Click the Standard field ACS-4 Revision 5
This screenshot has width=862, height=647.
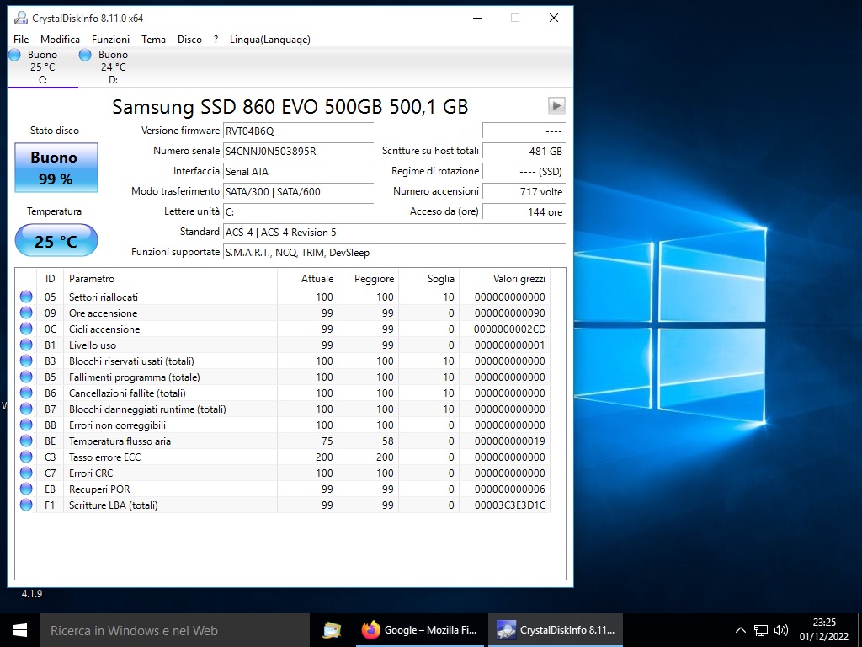(394, 233)
